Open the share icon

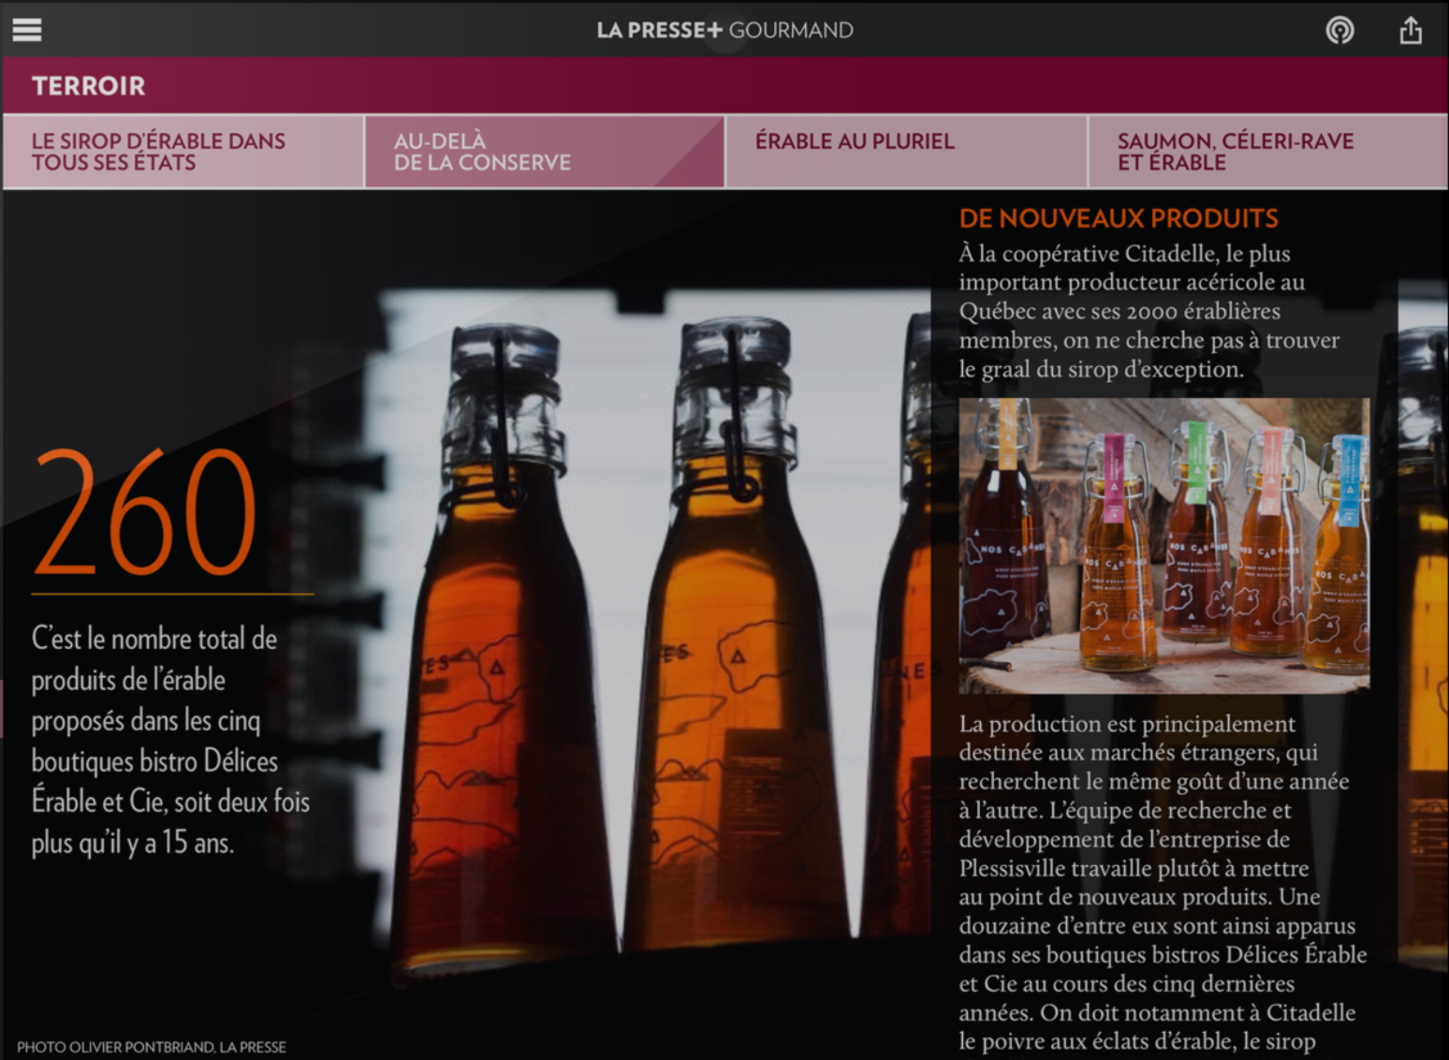tap(1410, 30)
